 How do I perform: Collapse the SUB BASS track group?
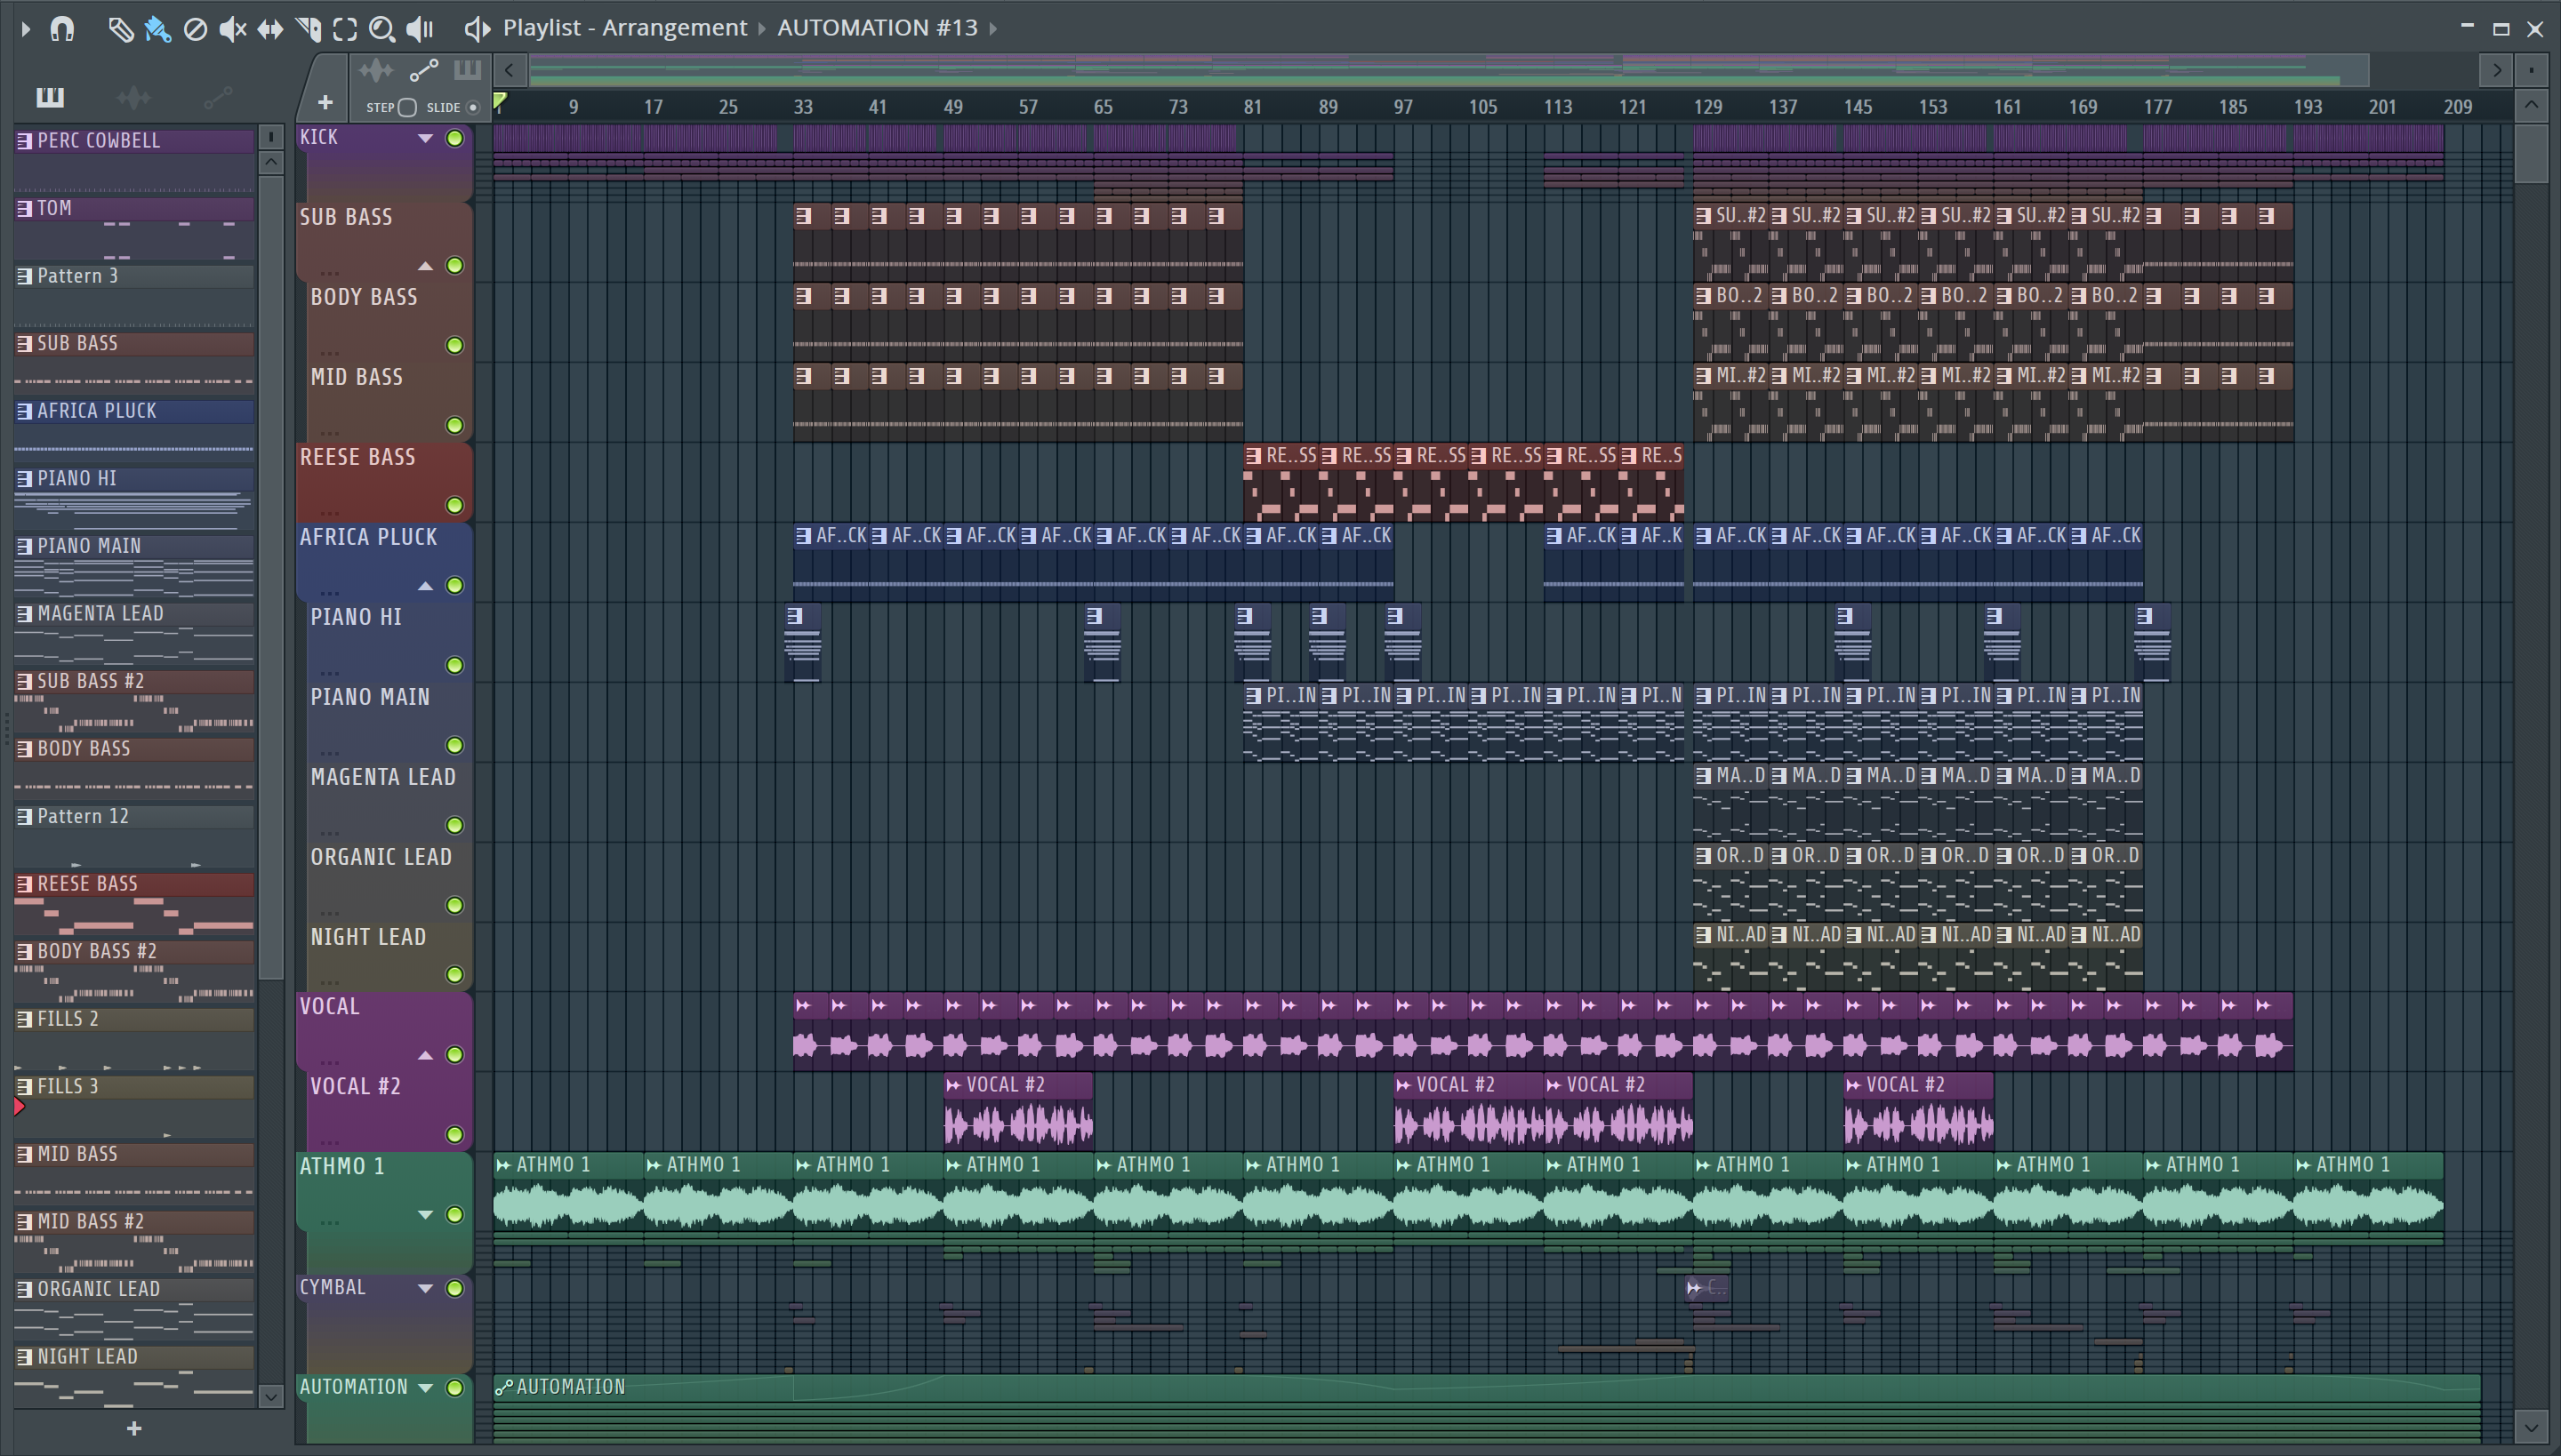(x=425, y=265)
